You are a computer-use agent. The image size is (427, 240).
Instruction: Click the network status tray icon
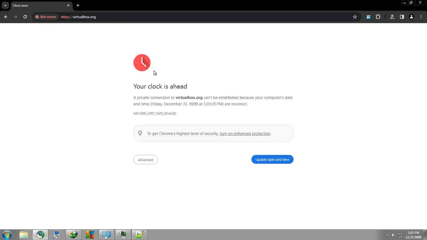(x=400, y=235)
